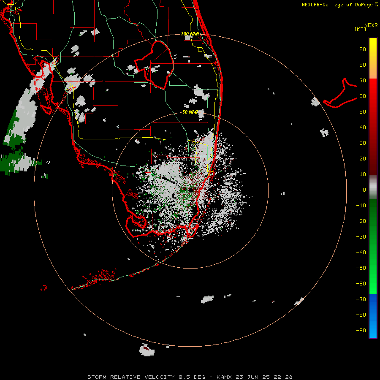Click the KT units label above colorbar
The width and height of the screenshot is (380, 380).
[x=361, y=29]
